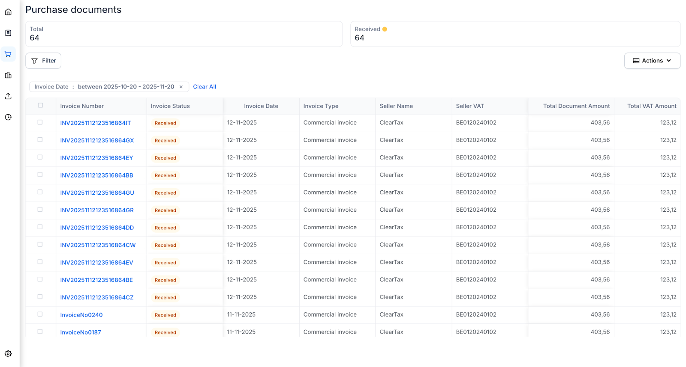This screenshot has width=686, height=367.
Task: Open the sales documents receipt icon
Action: [8, 33]
